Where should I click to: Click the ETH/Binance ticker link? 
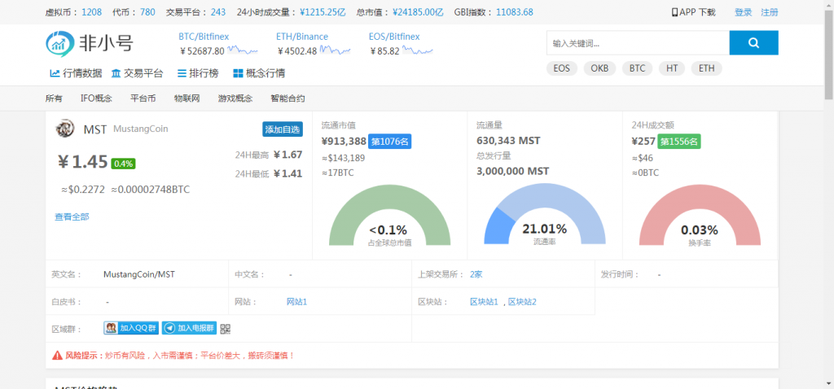click(x=302, y=37)
